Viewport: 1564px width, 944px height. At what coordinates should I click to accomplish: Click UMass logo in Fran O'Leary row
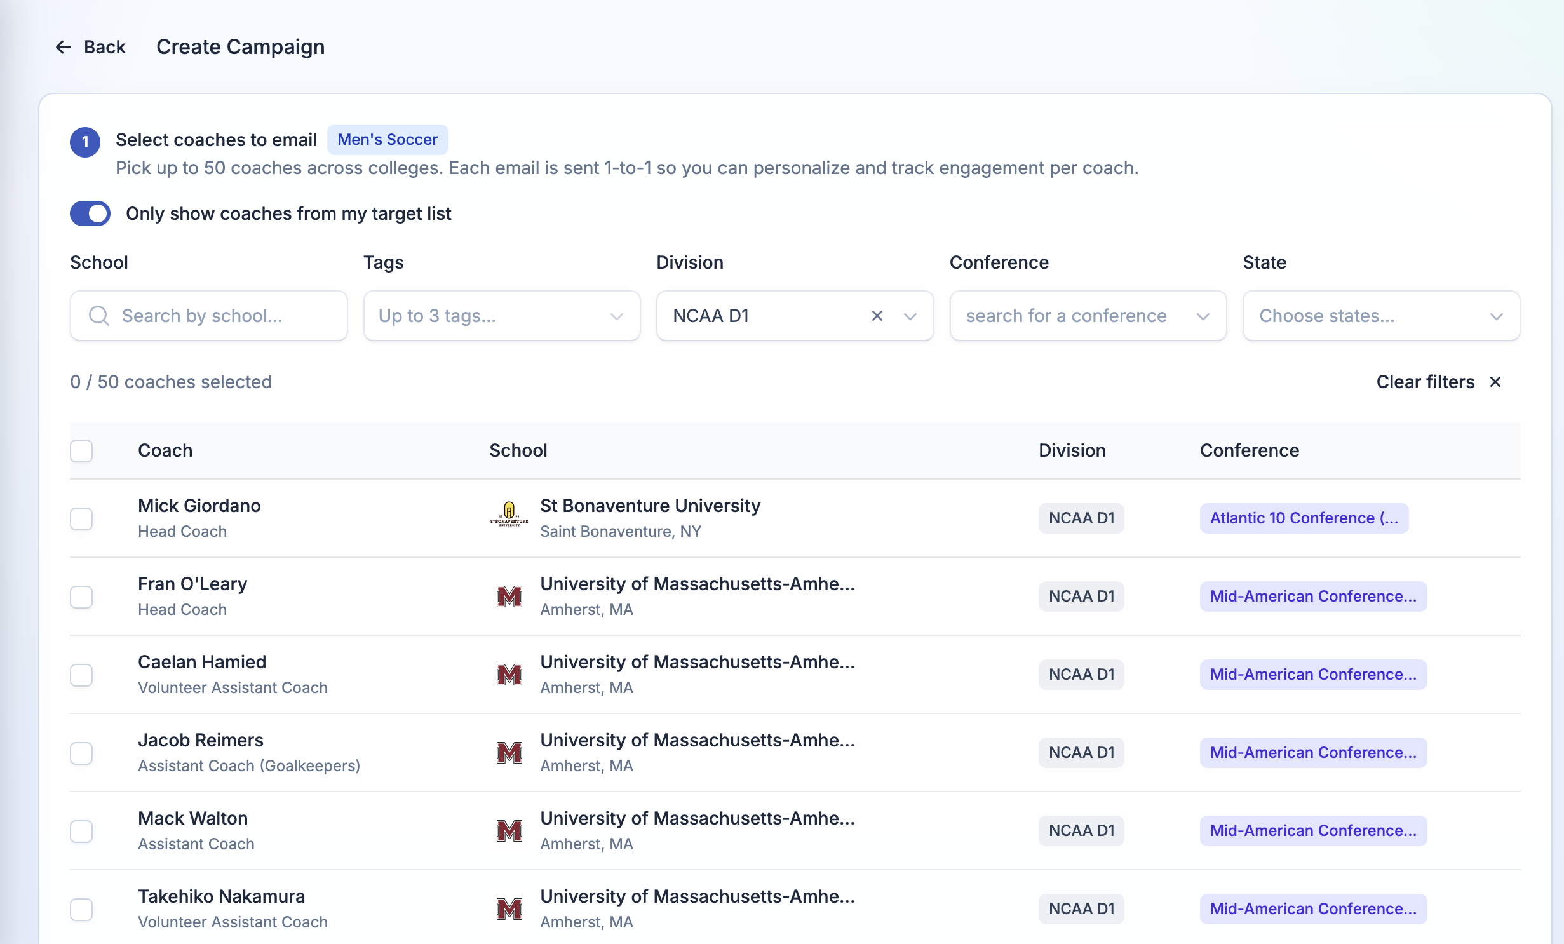509,597
